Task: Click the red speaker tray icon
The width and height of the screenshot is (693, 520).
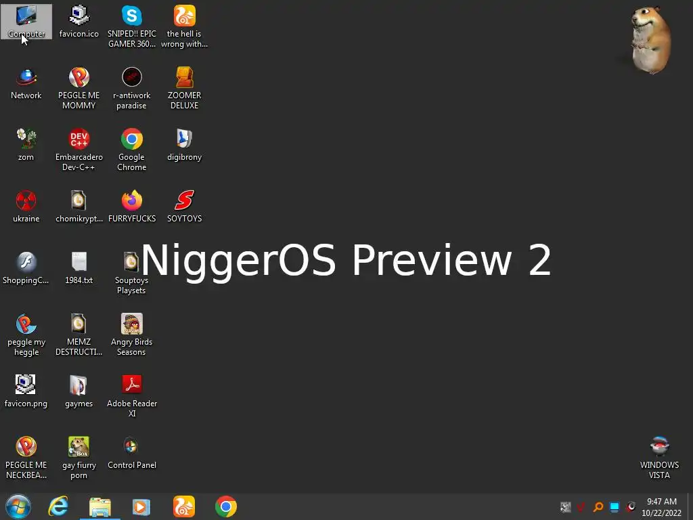Action: pyautogui.click(x=631, y=506)
